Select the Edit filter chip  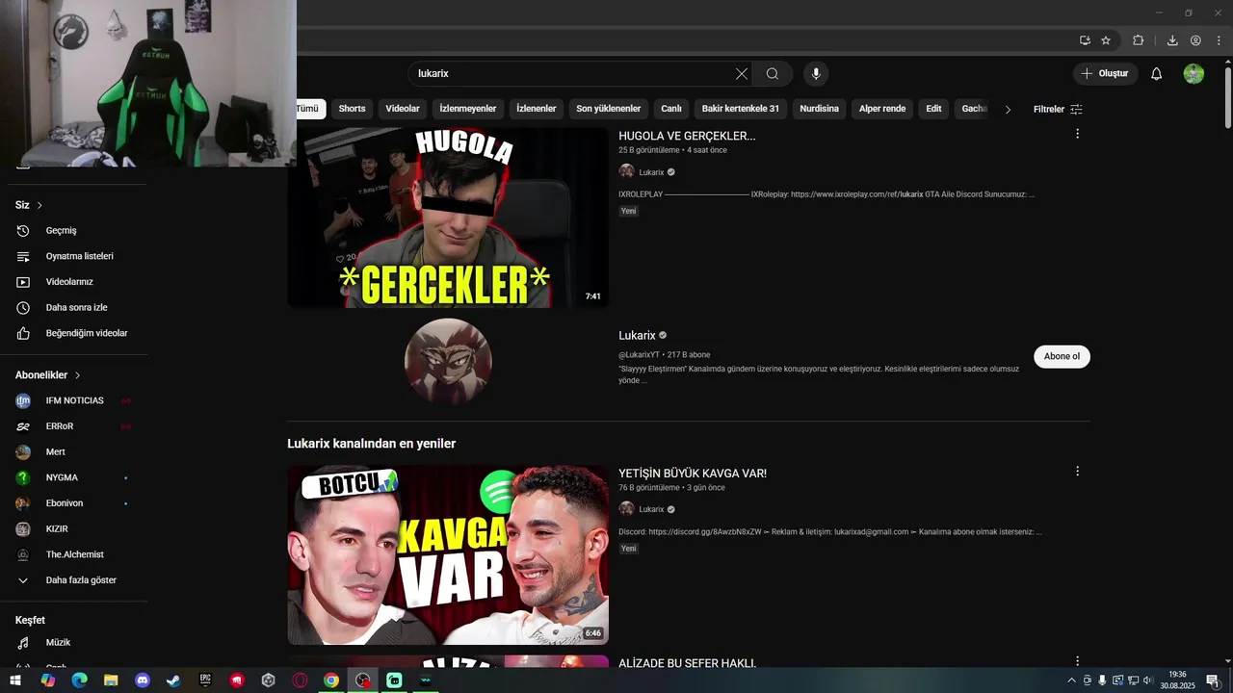click(x=933, y=109)
